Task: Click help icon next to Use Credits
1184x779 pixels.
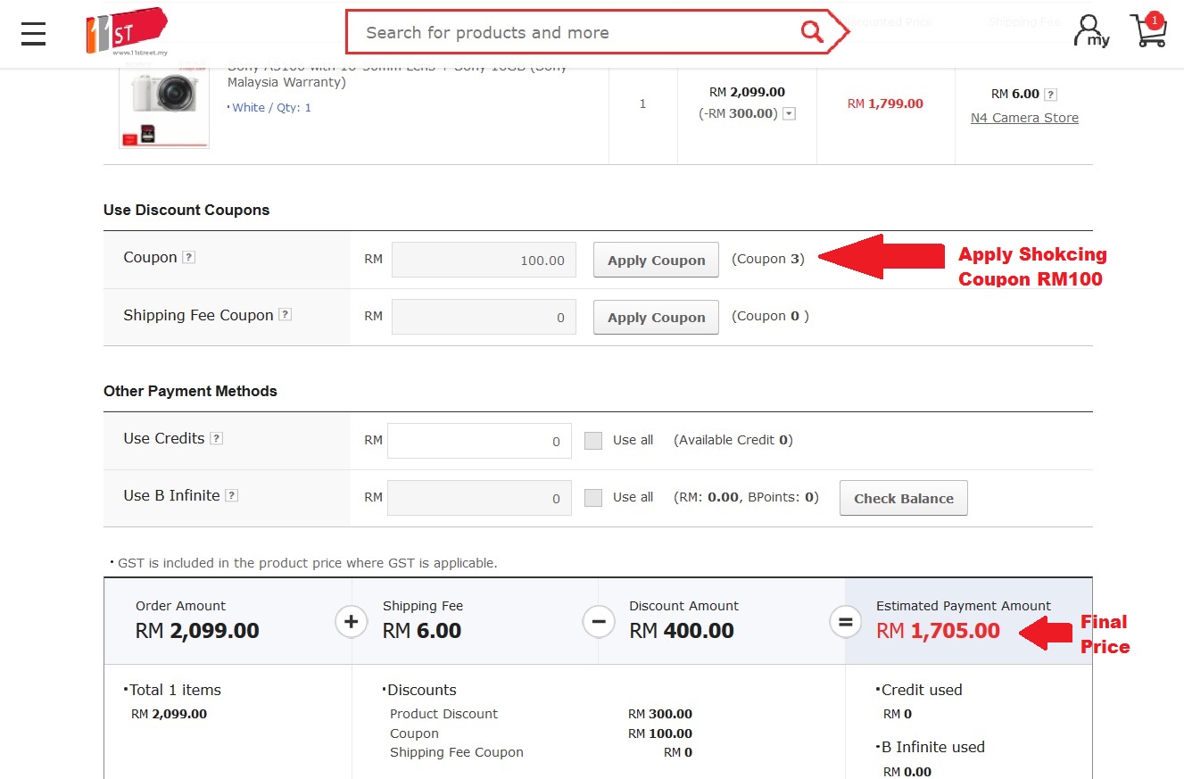Action: [x=216, y=439]
